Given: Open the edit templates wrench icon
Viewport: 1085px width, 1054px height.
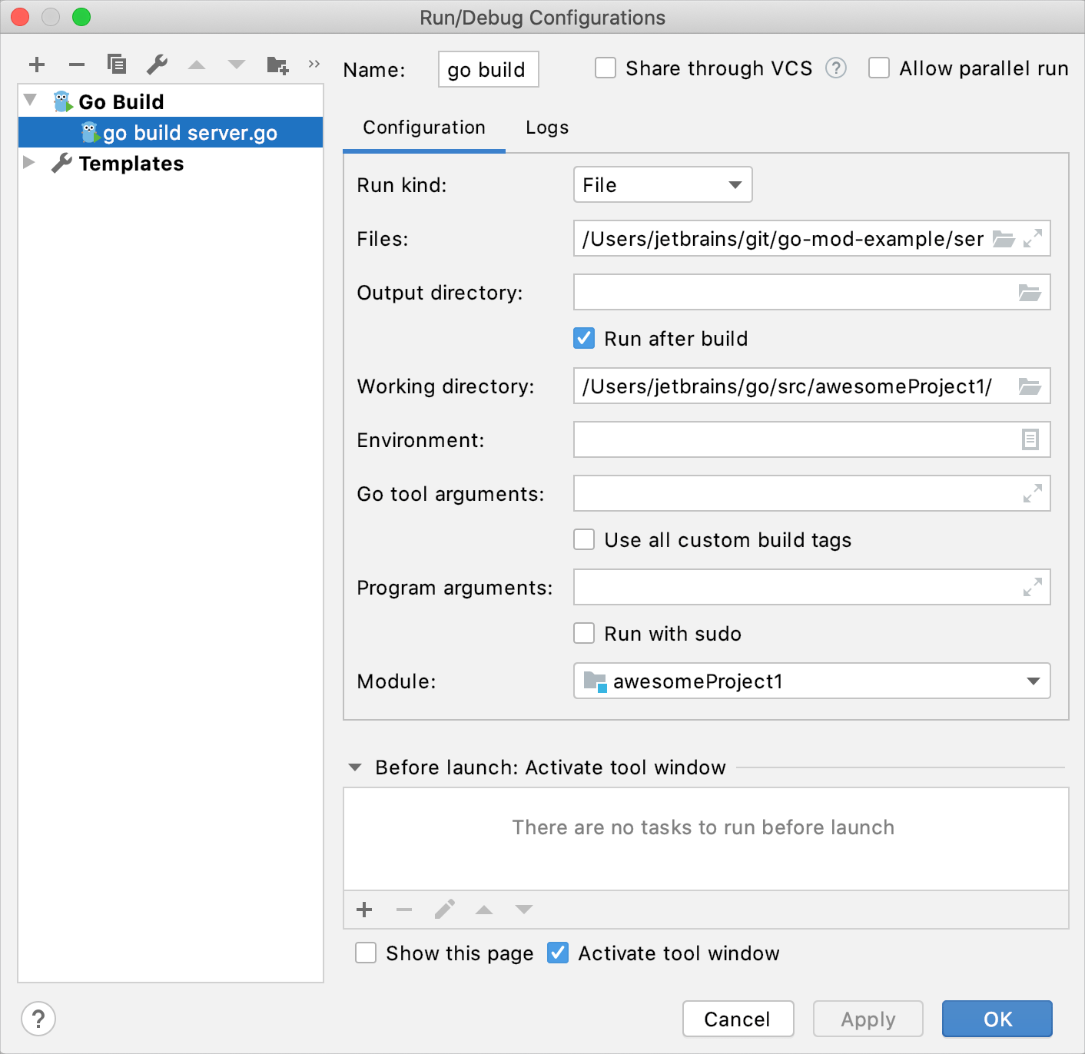Looking at the screenshot, I should point(157,65).
